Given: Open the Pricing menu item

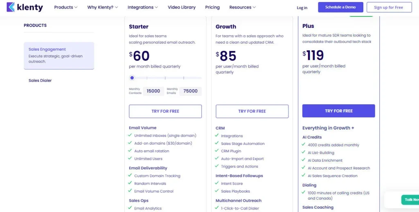Looking at the screenshot, I should coord(212,7).
